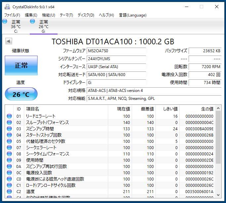Click the G: drive blue status orb
Image resolution: width=226 pixels, height=203 pixels.
(x=32, y=21)
